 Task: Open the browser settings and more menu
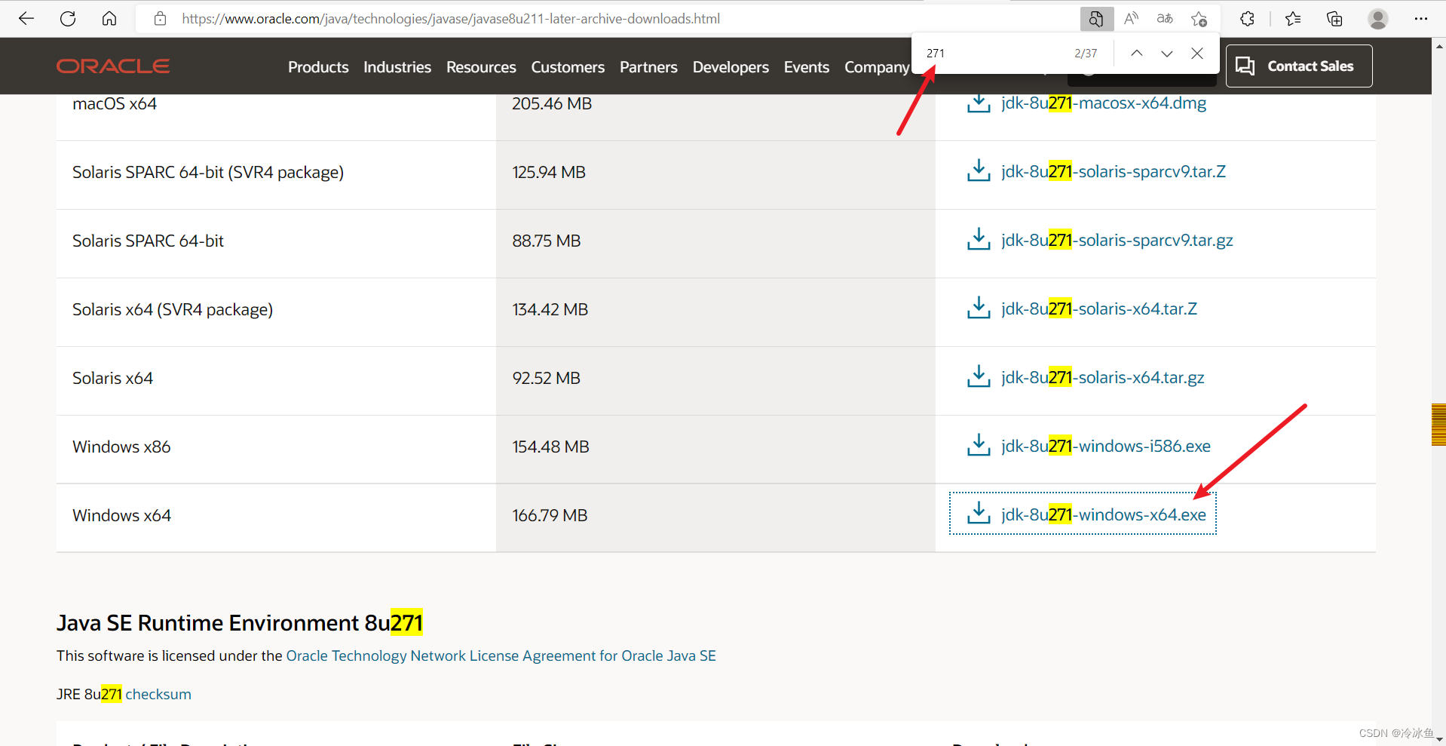click(1421, 19)
